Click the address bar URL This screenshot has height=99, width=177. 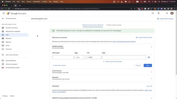click(x=57, y=9)
